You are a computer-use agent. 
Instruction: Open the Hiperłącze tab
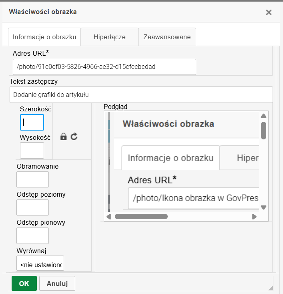click(x=109, y=37)
